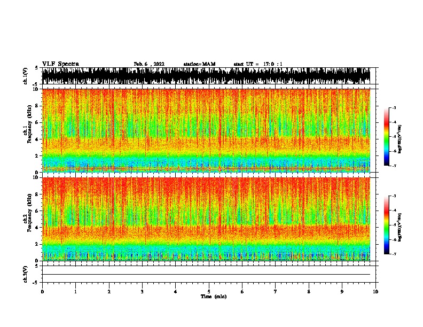Screen dimensions: 423x327
Task: Click the 'ch.1(V)' axis label
Action: (x=26, y=76)
